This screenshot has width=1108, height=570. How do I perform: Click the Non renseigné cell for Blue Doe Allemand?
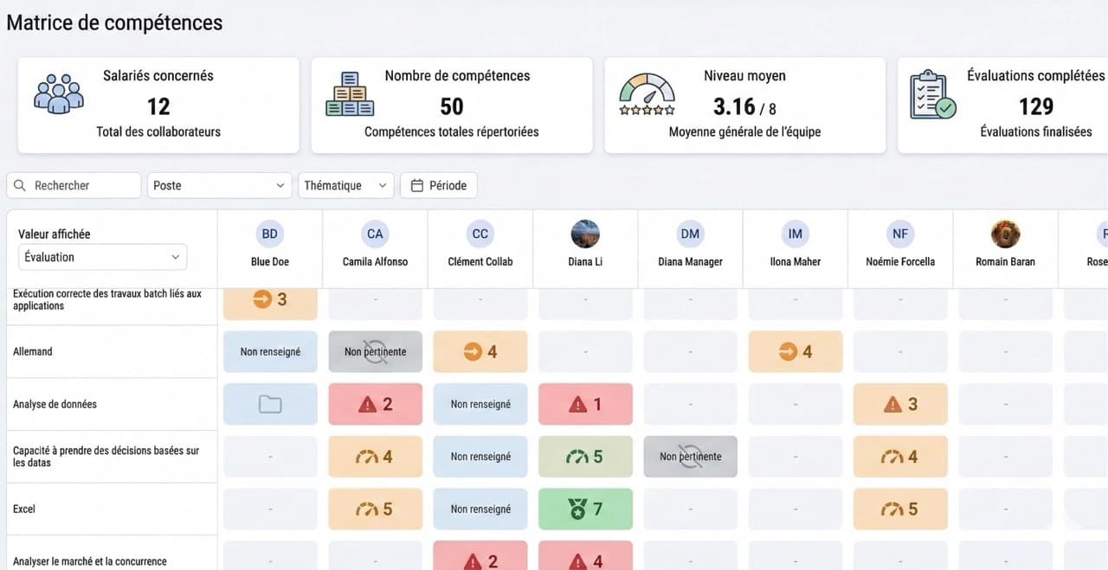click(270, 352)
